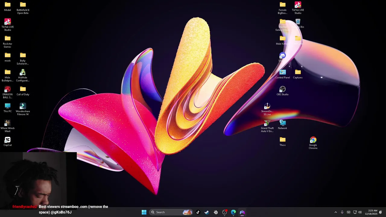Click the taskbar Search box
This screenshot has width=386, height=217.
point(171,212)
